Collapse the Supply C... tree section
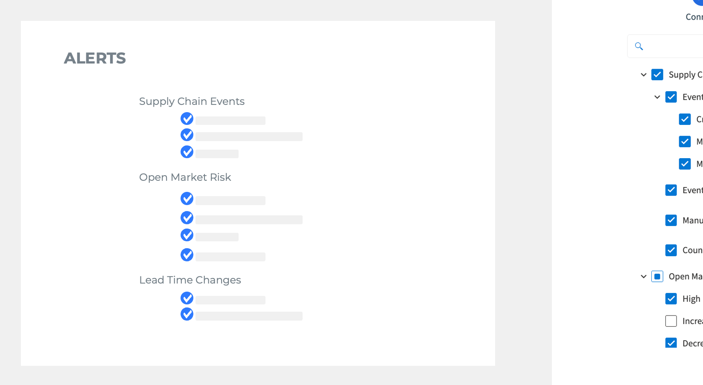 (x=644, y=75)
